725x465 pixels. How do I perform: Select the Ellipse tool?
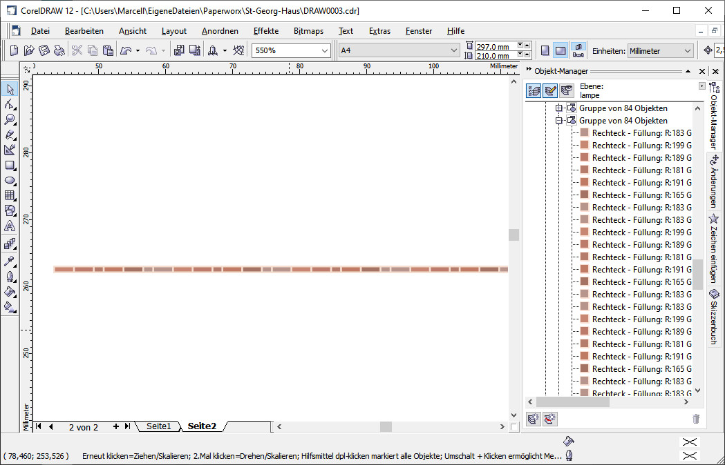coord(10,181)
